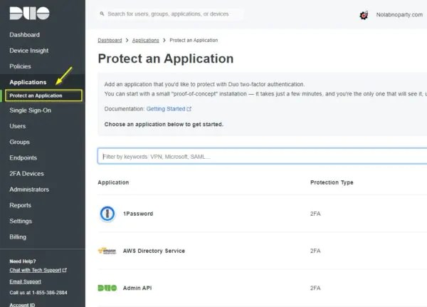
Task: Click external-link icon next to Getting Started
Action: click(x=189, y=109)
